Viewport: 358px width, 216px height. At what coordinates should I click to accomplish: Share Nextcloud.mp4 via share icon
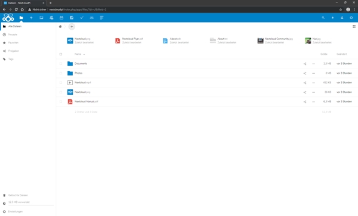coord(305,83)
